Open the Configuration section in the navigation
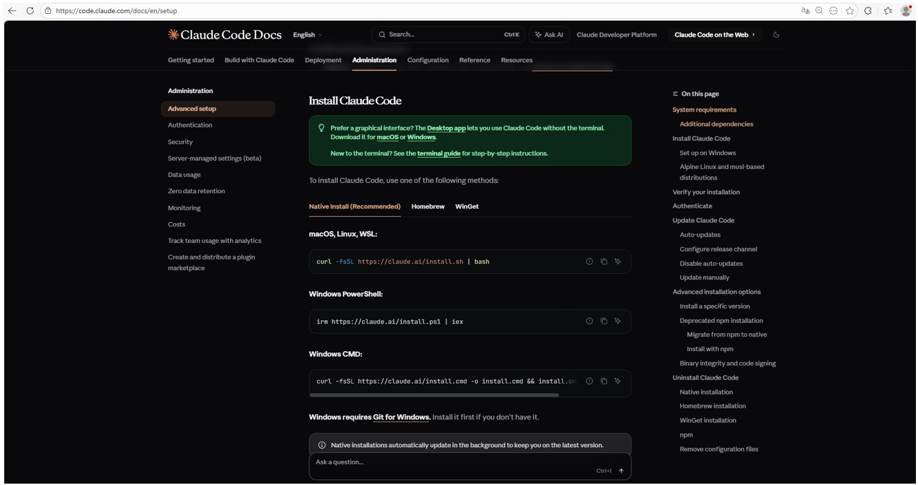The width and height of the screenshot is (918, 485). [428, 60]
